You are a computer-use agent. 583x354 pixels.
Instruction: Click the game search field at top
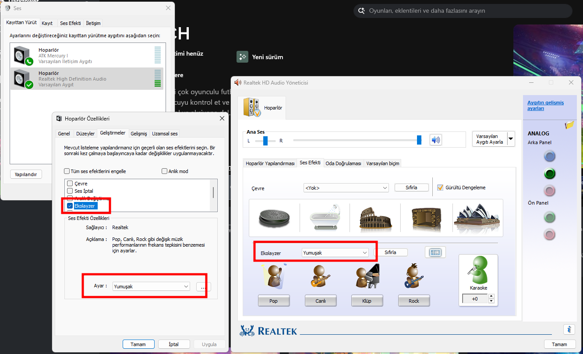(463, 11)
